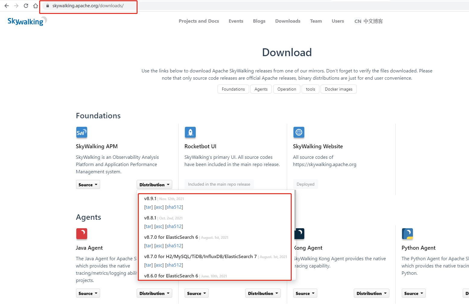
Task: Click the v8.9.1 tar download link
Action: [148, 207]
